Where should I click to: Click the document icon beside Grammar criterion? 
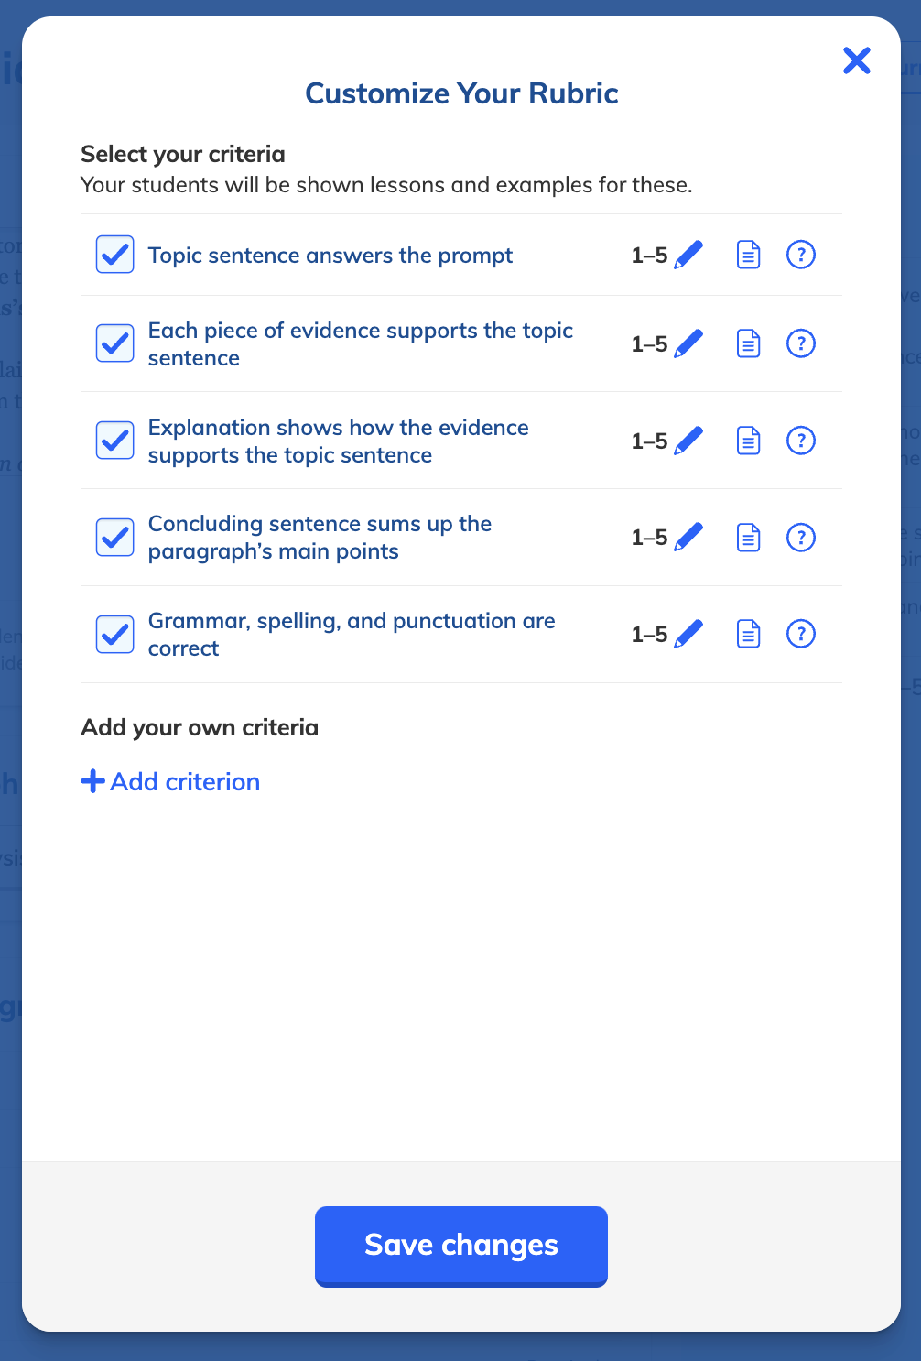coord(748,633)
